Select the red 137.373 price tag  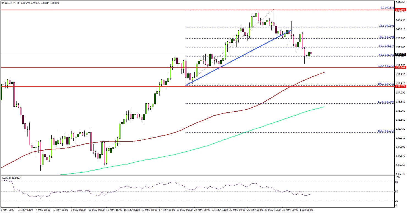coord(400,86)
